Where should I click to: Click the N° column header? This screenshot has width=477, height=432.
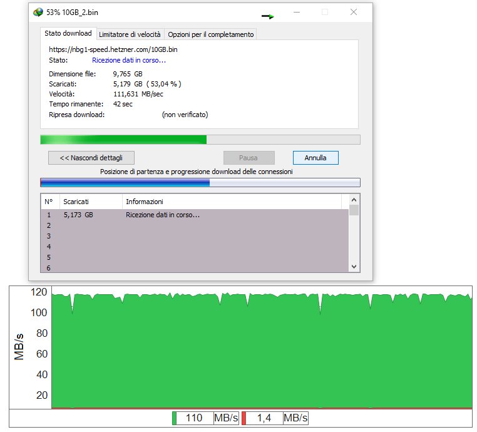click(50, 202)
